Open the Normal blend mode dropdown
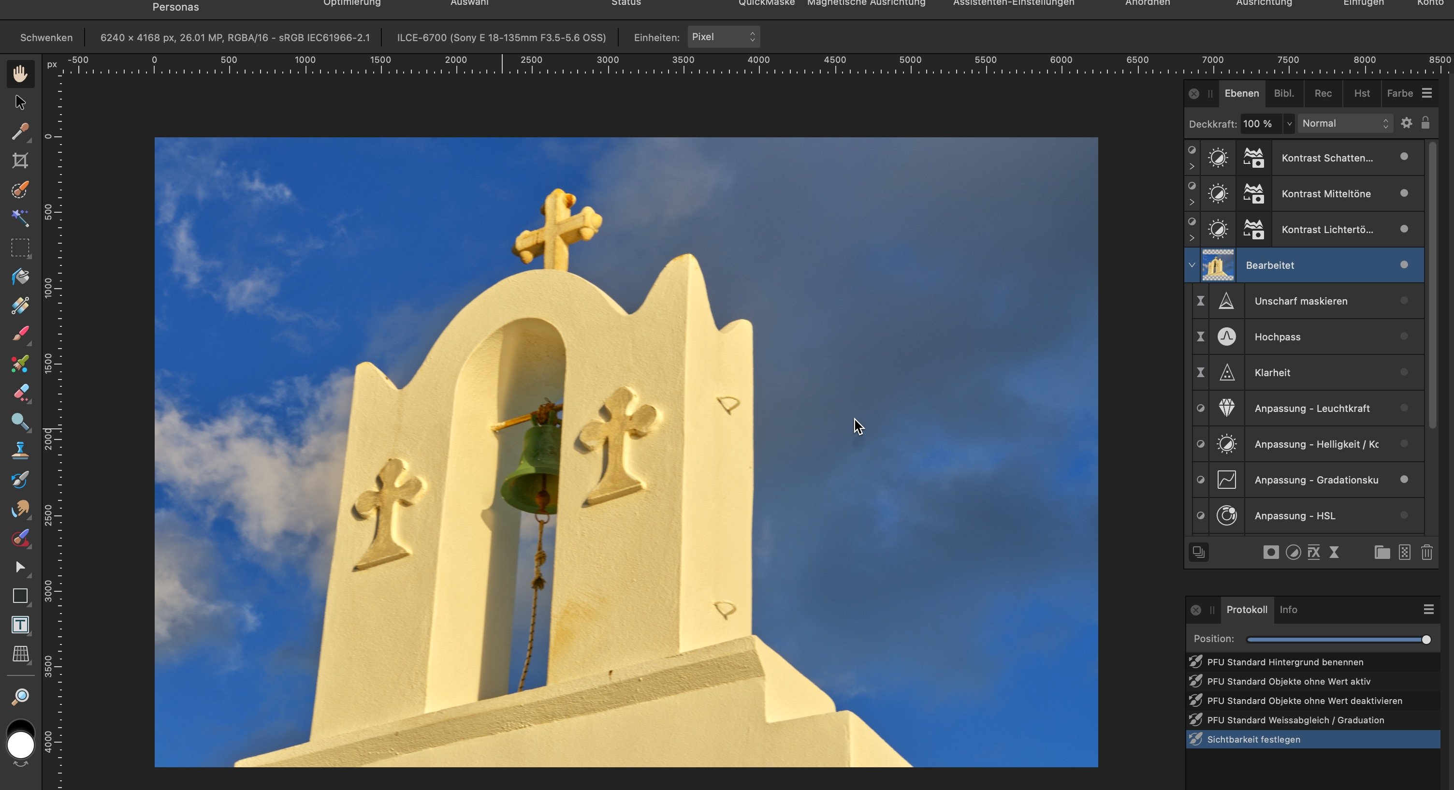The width and height of the screenshot is (1454, 790). pyautogui.click(x=1344, y=124)
